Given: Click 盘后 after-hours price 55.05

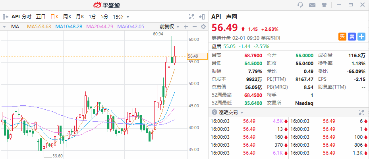Looking at the screenshot, I should [x=230, y=46].
